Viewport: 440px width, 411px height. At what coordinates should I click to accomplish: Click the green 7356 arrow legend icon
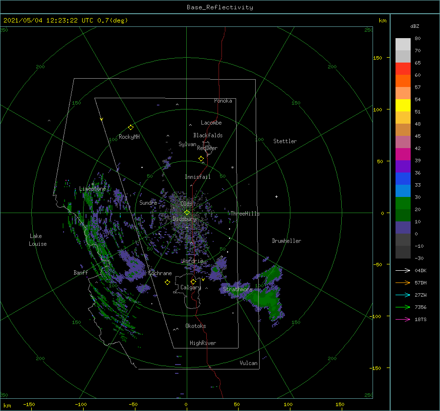403,307
